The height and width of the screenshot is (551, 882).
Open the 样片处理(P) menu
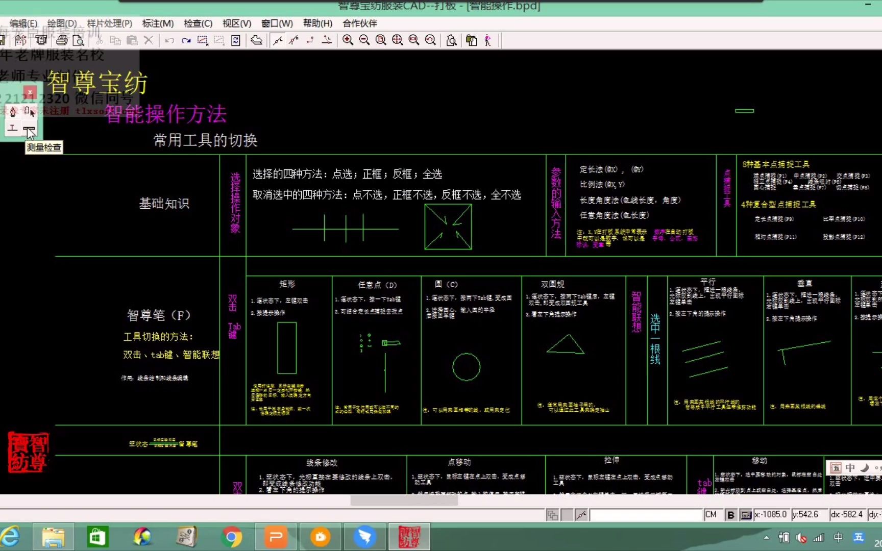pyautogui.click(x=109, y=23)
